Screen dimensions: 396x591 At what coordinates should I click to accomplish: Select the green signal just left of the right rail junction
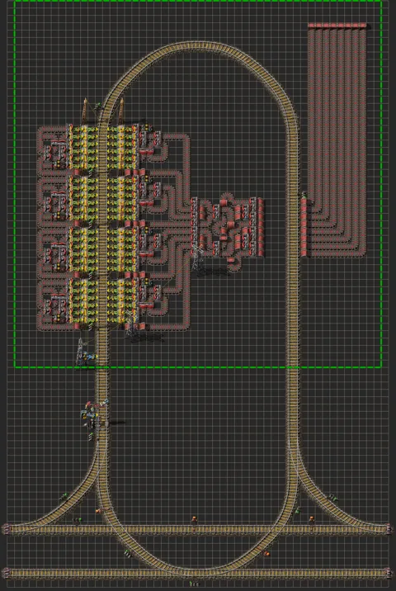pyautogui.click(x=298, y=510)
